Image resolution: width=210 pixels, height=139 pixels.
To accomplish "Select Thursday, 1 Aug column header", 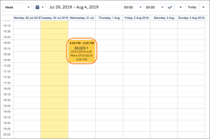I will pyautogui.click(x=109, y=18).
